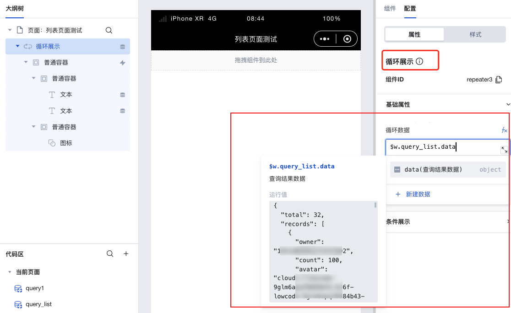Screen dimensions: 511x313
Task: Add new code with the plus in 代码区
Action: point(126,254)
